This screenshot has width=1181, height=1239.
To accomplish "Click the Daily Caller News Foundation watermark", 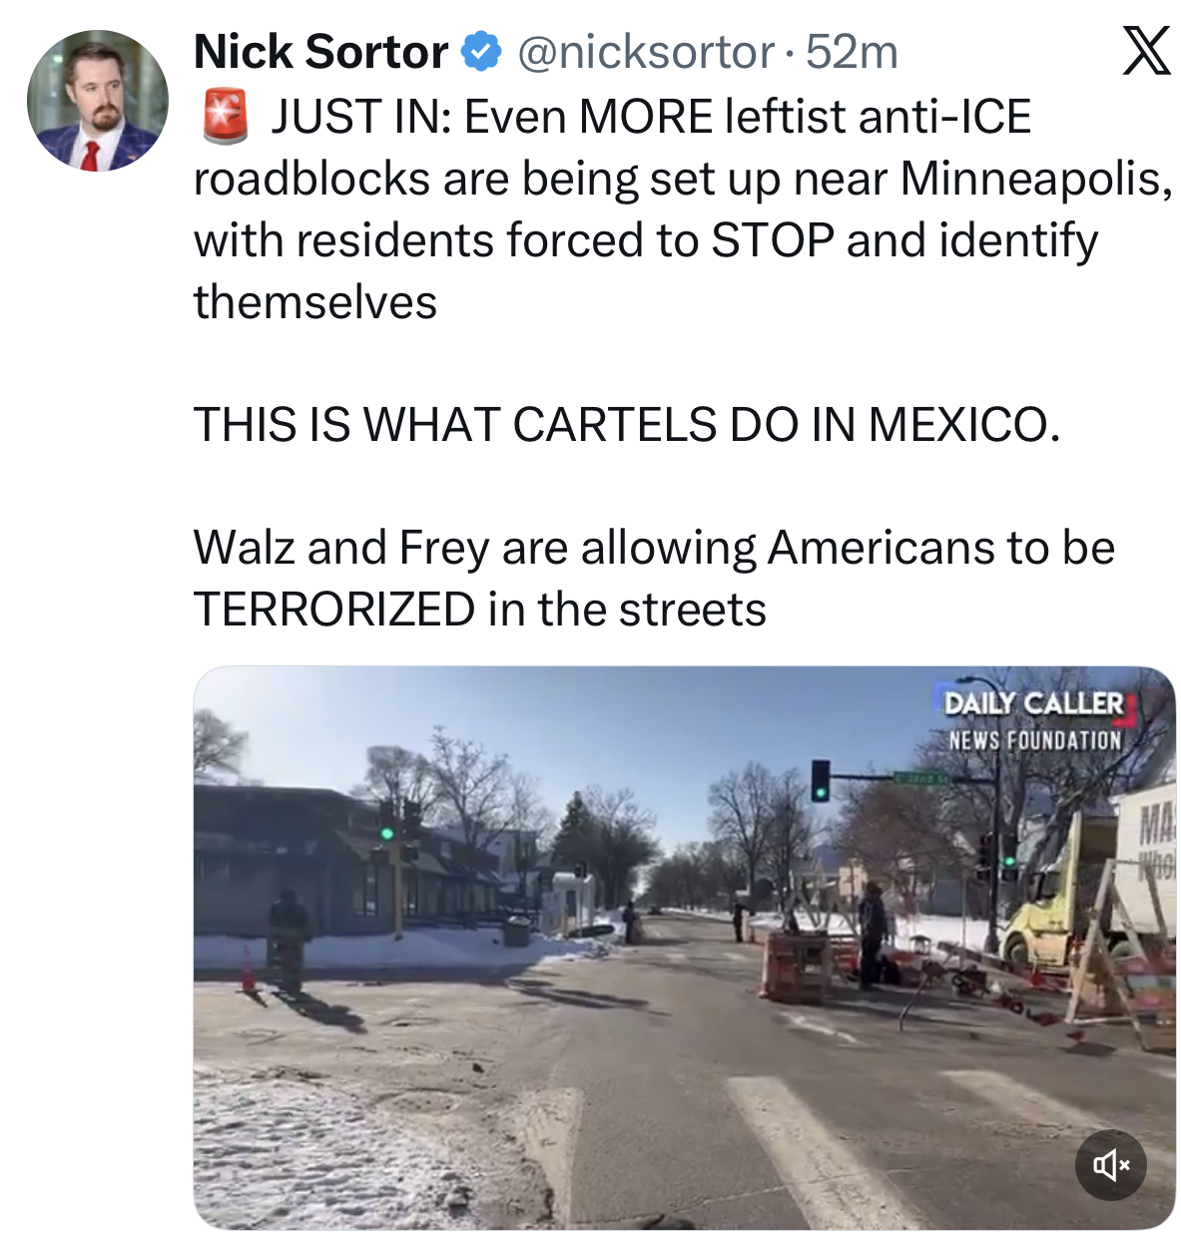I will click(x=1034, y=720).
